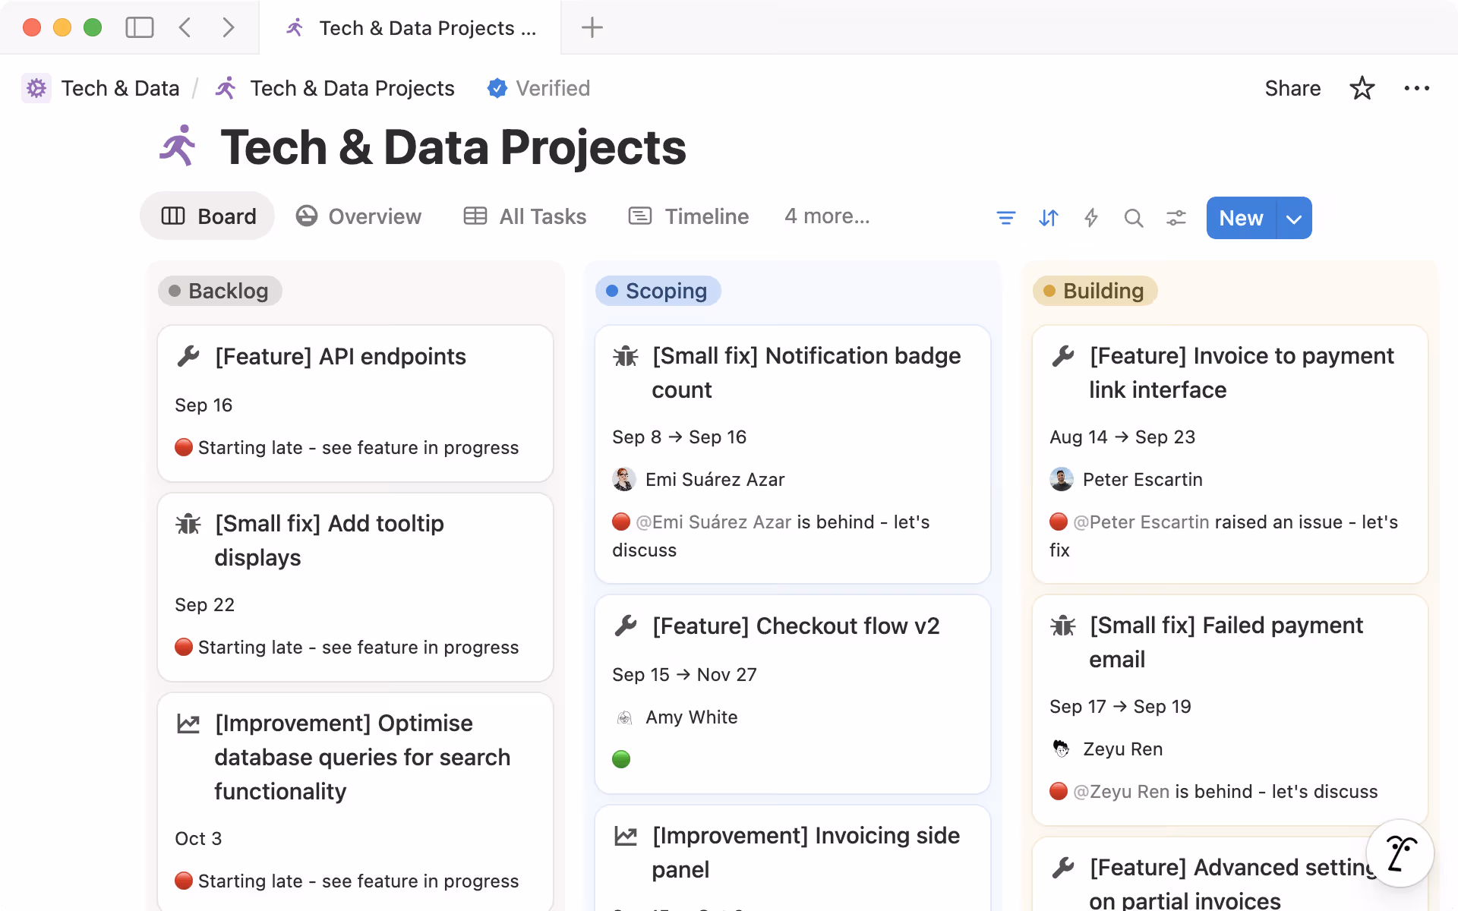Click the green status dot on Checkout flow v2
This screenshot has height=911, width=1458.
click(x=623, y=758)
